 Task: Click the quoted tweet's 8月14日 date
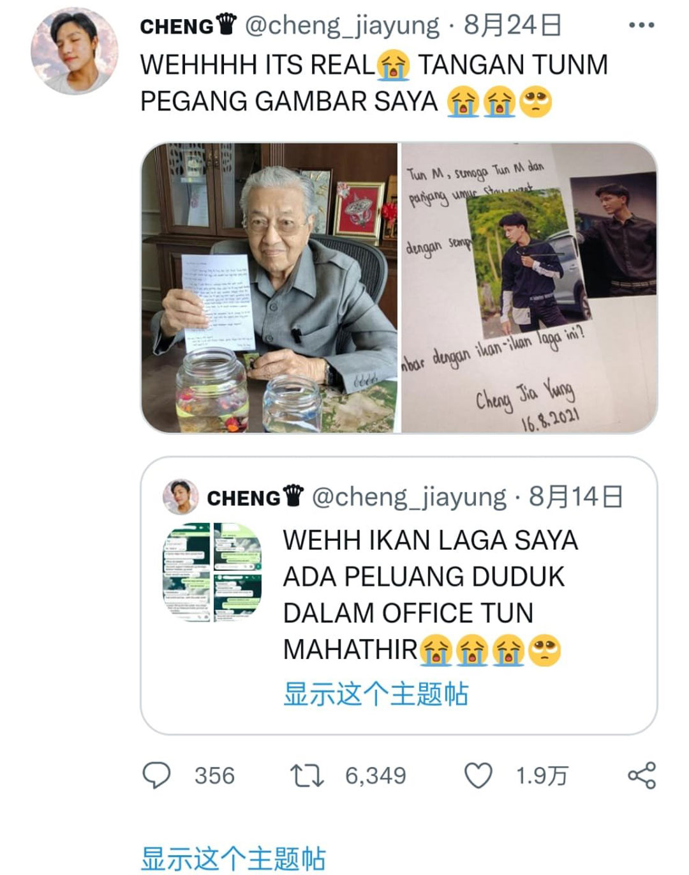pyautogui.click(x=576, y=497)
